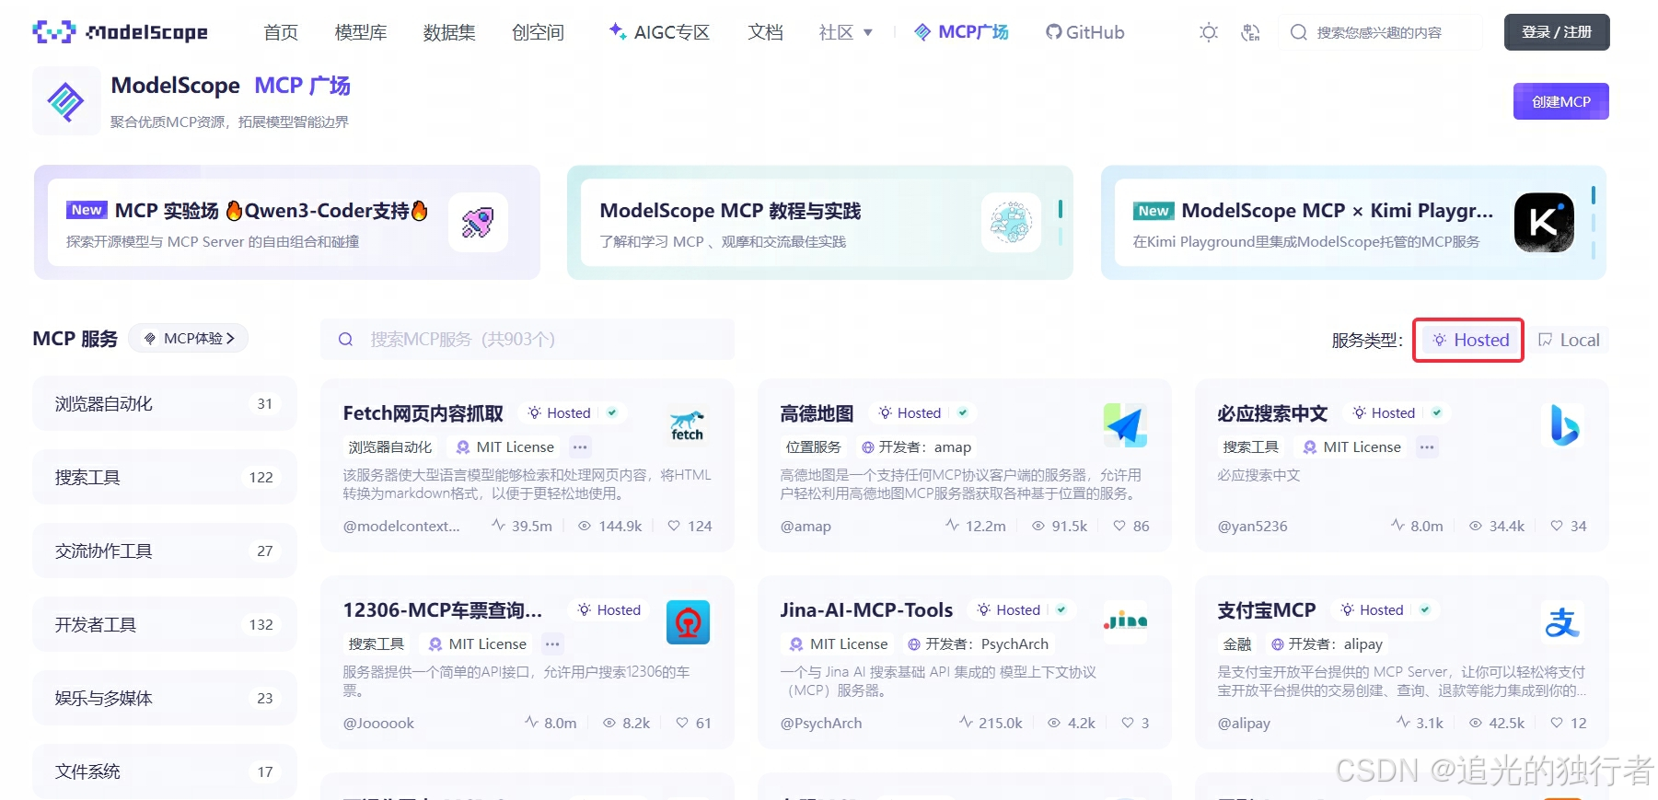Viewport: 1658px width, 800px height.
Task: Expand more tags on Fetch card
Action: [580, 447]
